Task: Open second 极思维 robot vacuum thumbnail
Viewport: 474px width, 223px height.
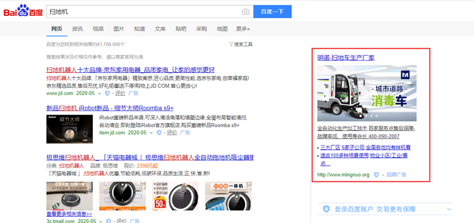Action: pos(122,196)
